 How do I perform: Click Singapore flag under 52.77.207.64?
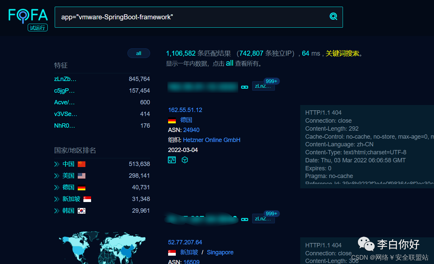point(172,253)
